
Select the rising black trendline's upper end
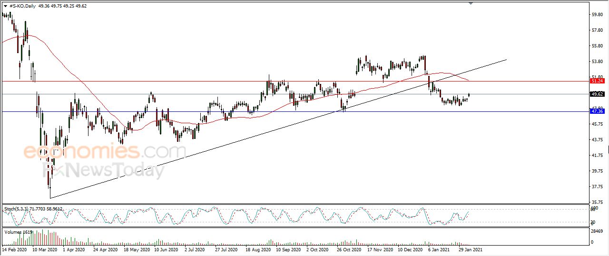(x=506, y=59)
